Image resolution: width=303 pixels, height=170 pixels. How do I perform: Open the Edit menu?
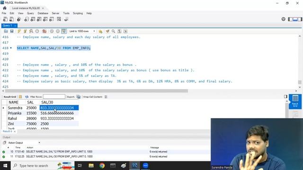[12, 13]
